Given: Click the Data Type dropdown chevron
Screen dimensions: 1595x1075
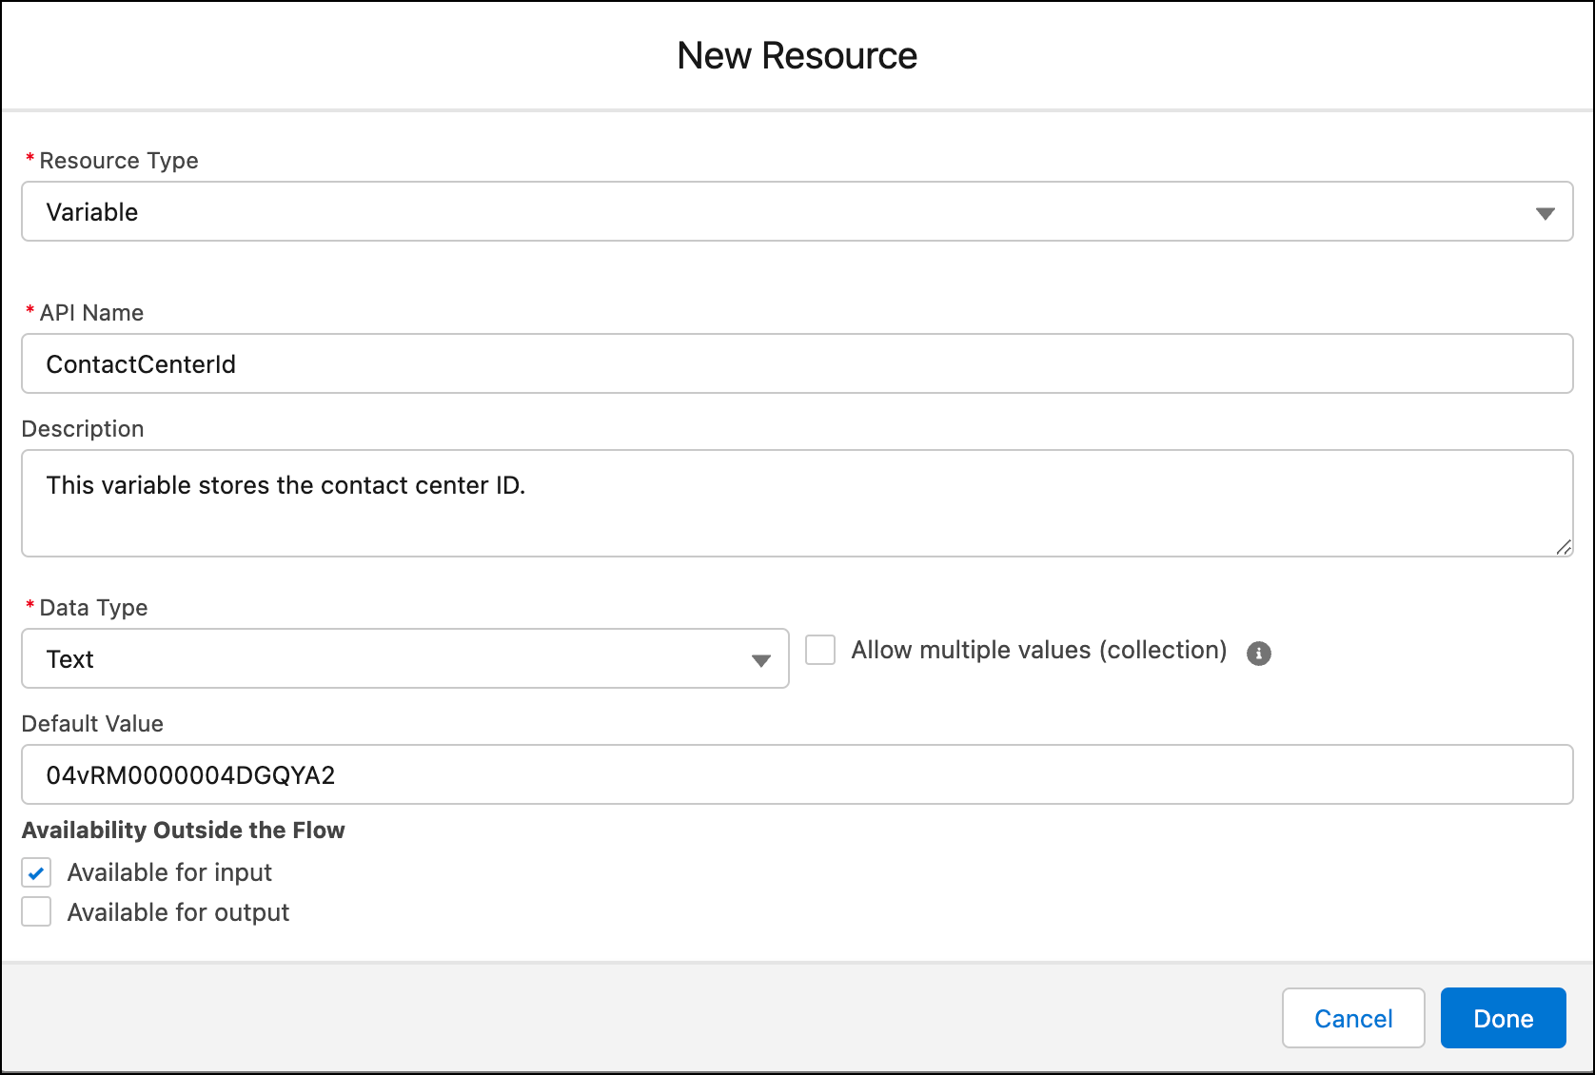Looking at the screenshot, I should point(759,658).
